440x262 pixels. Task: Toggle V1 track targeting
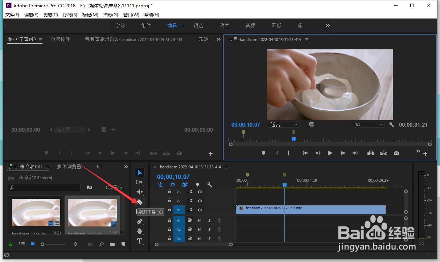pos(179,210)
